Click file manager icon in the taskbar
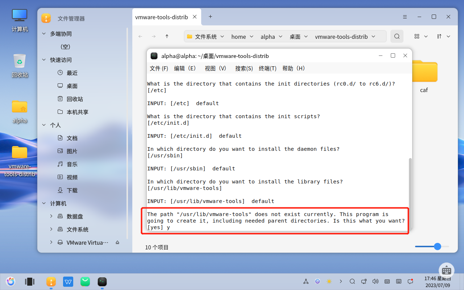Viewport: 464px width, 290px height. coord(51,281)
